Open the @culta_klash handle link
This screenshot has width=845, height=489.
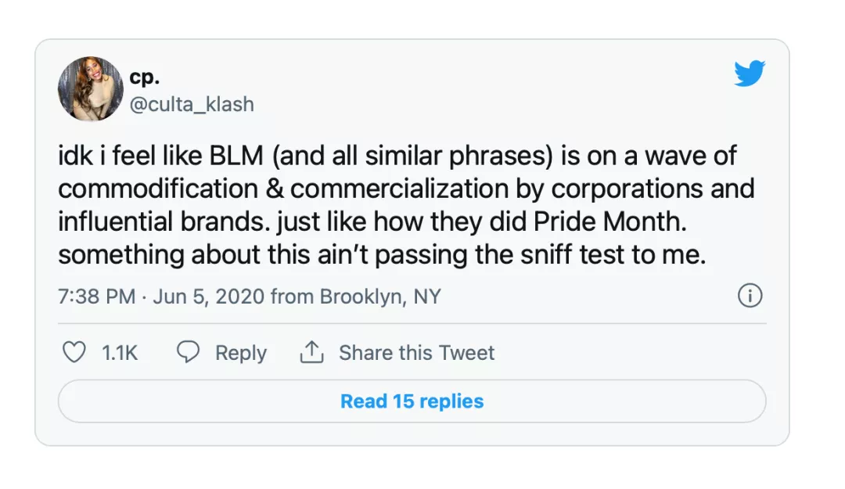191,104
